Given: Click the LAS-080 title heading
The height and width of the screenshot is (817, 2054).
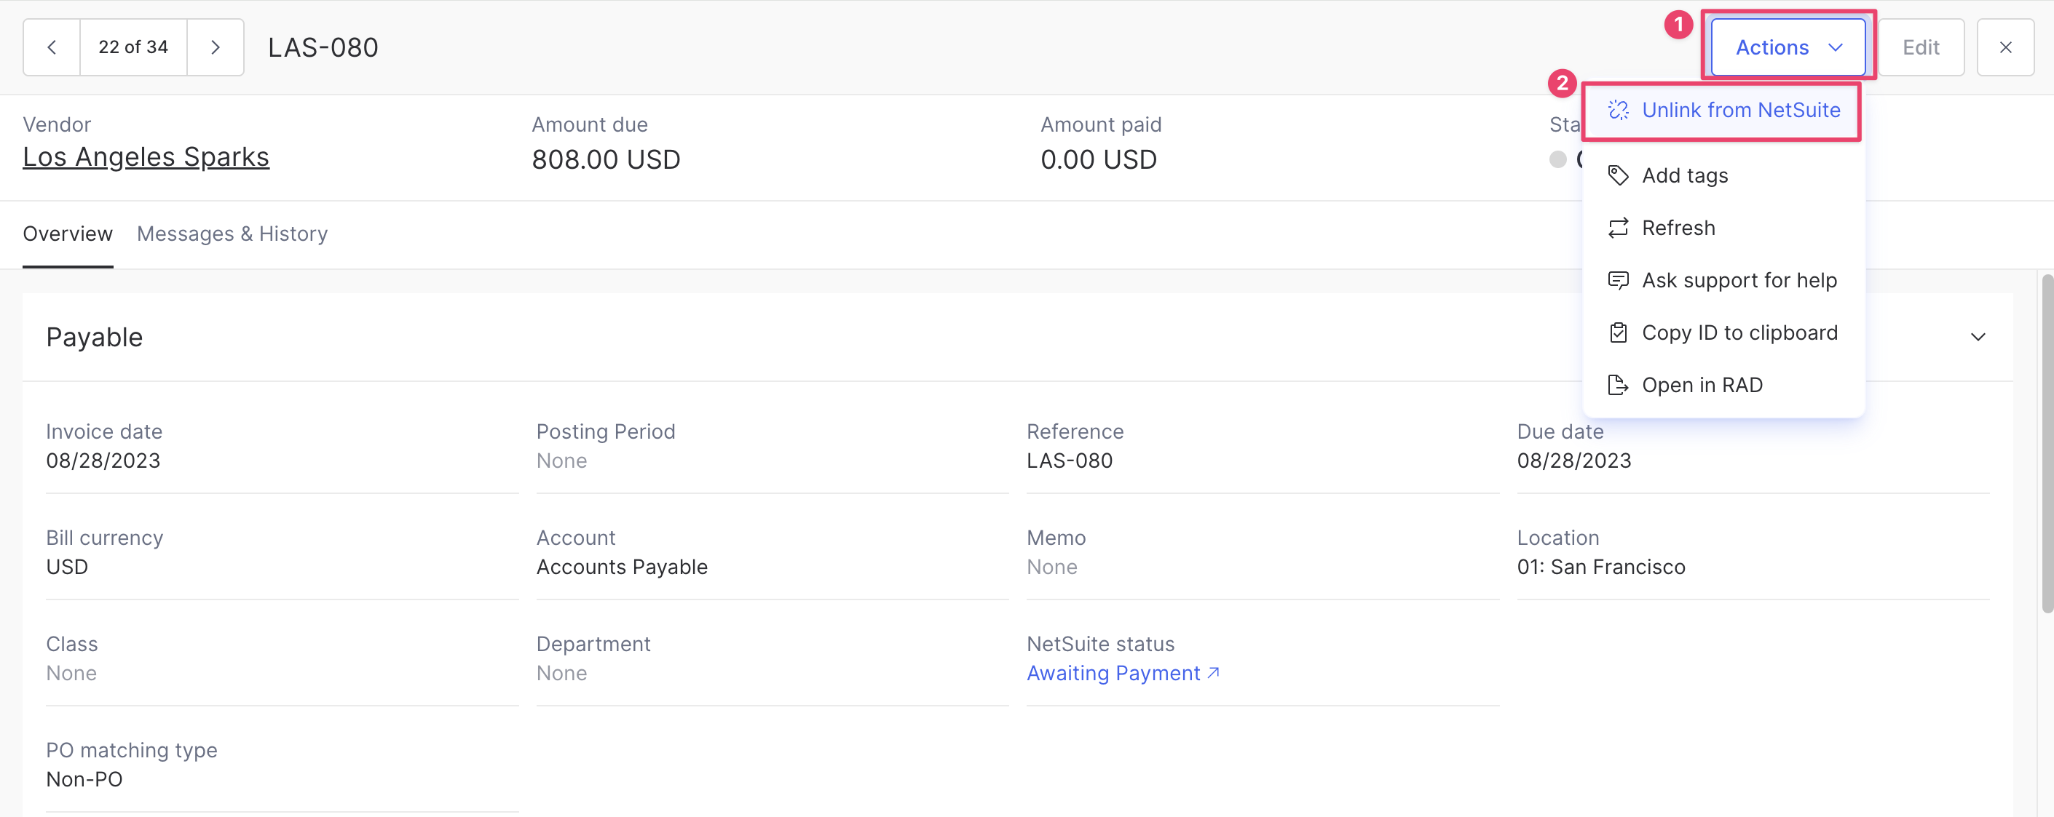Looking at the screenshot, I should coord(323,48).
